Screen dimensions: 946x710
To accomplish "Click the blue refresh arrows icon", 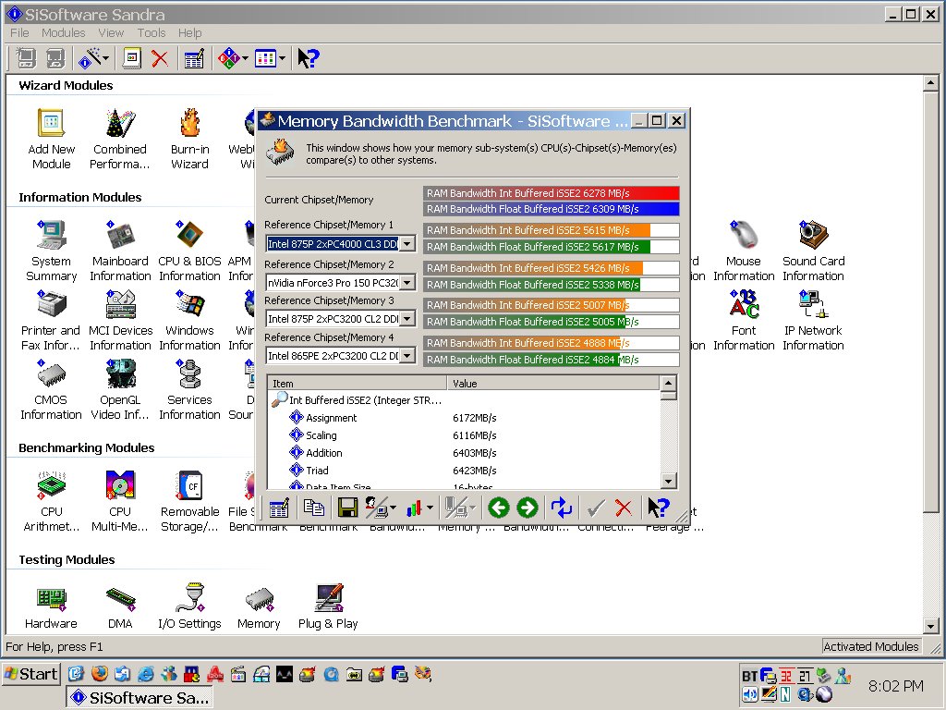I will [x=561, y=508].
